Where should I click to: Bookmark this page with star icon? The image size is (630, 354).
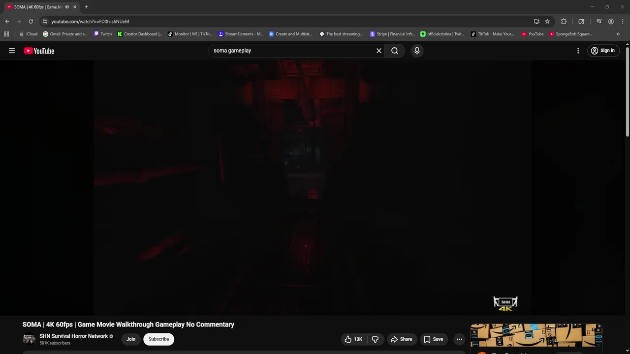(547, 22)
